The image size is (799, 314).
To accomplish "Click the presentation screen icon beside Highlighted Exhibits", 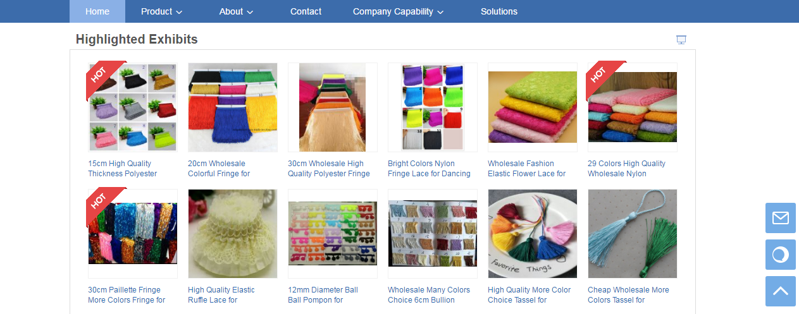I will point(681,40).
